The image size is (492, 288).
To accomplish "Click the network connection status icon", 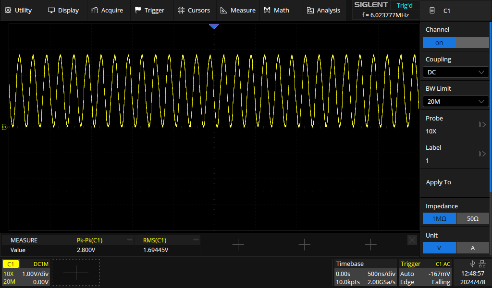I will (482, 264).
